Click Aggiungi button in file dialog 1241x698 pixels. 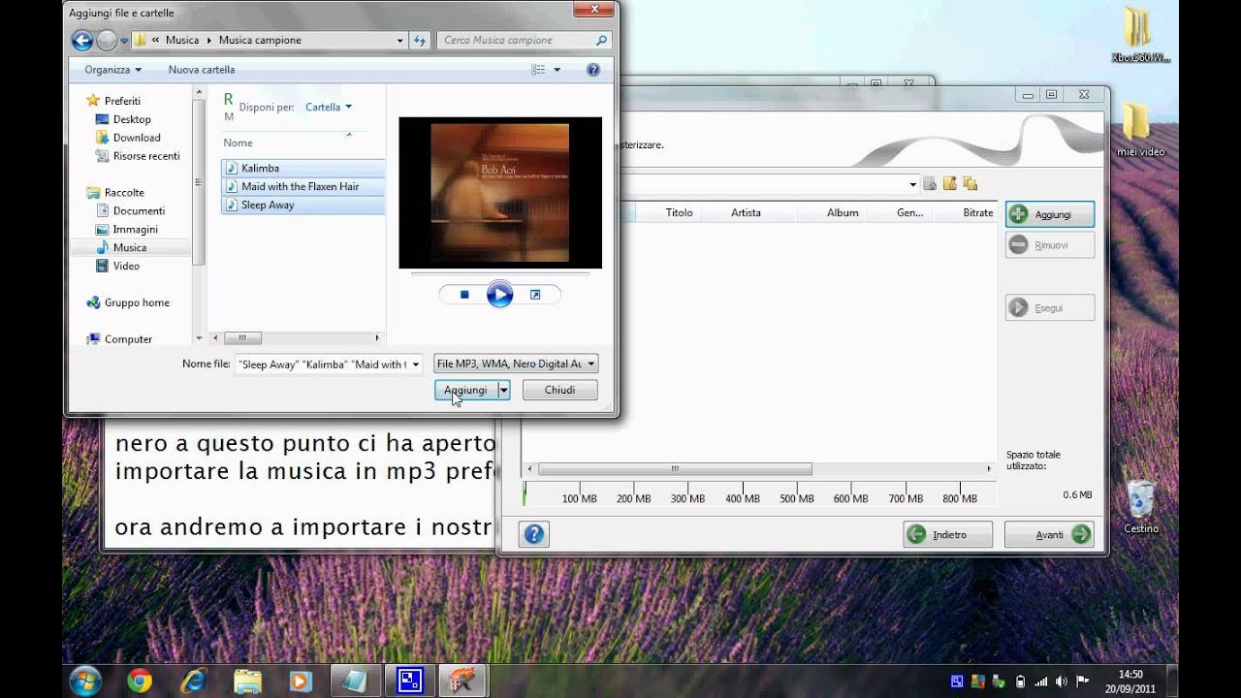pyautogui.click(x=465, y=390)
